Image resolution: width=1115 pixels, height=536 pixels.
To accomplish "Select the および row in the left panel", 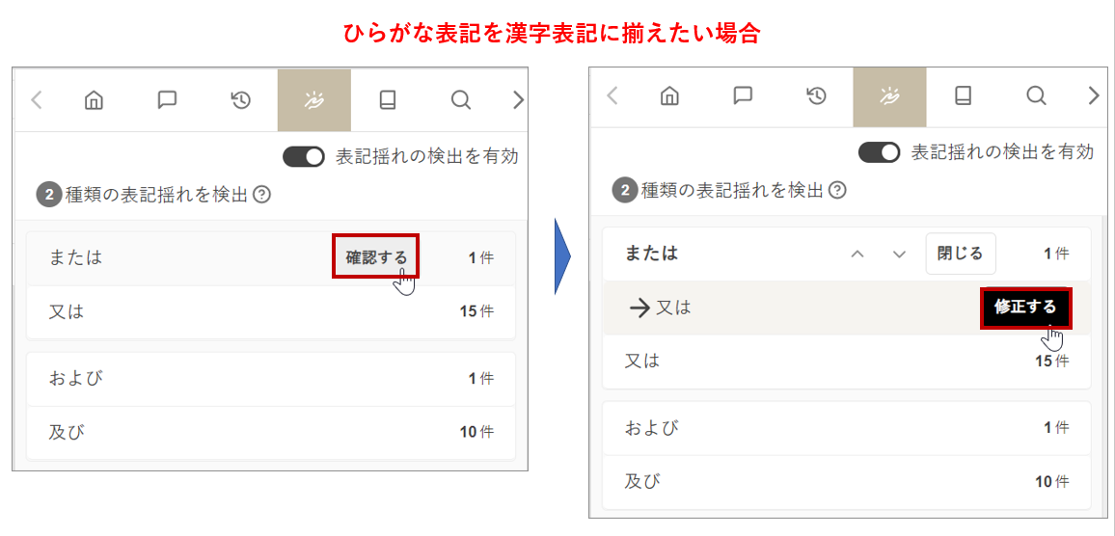I will (x=270, y=379).
